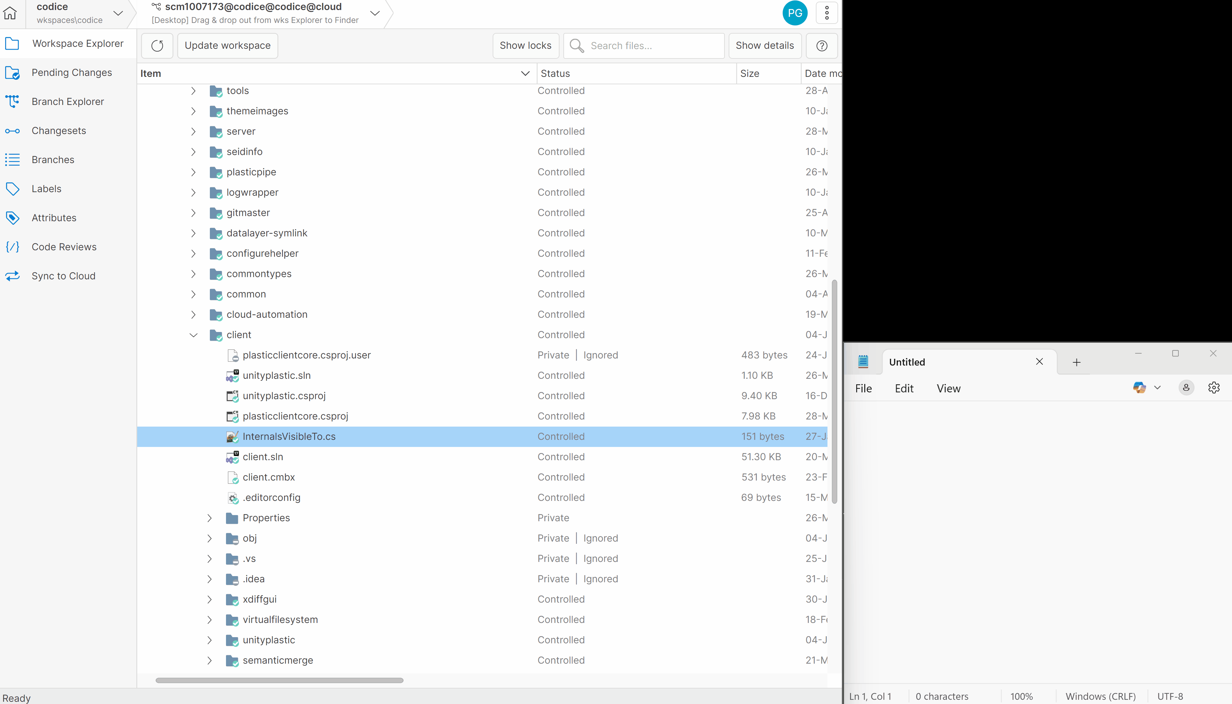Open the Labels view

pos(46,188)
